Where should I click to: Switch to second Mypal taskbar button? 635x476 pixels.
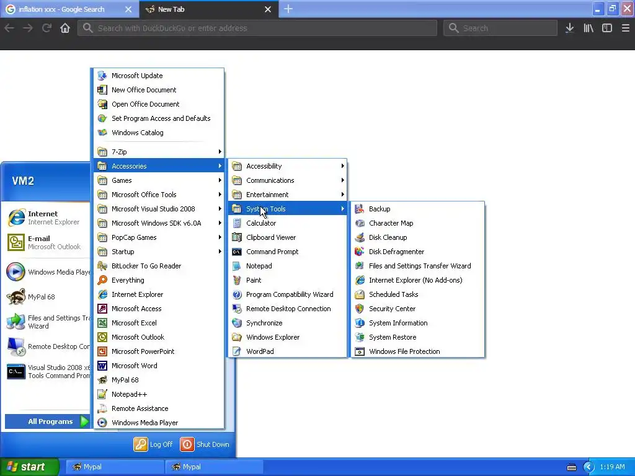coord(214,467)
